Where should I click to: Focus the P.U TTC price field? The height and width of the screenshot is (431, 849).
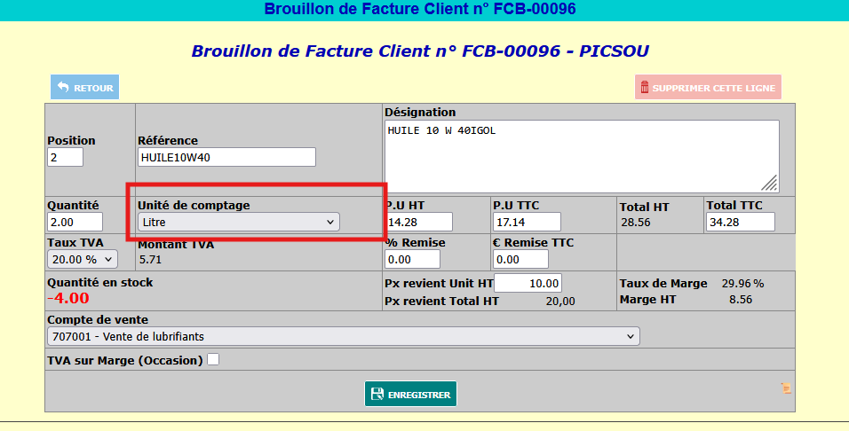(527, 222)
